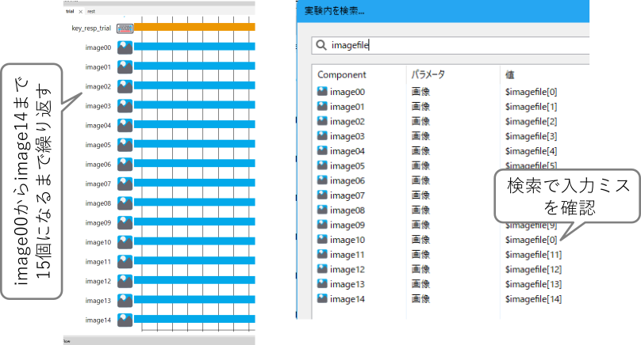Click the key_resp_trial label in routine

click(x=91, y=28)
